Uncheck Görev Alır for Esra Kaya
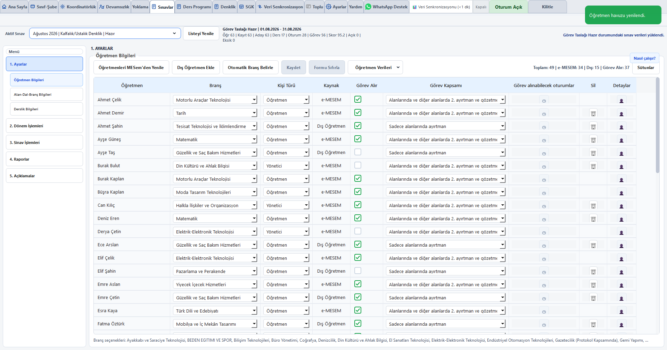 pos(358,310)
